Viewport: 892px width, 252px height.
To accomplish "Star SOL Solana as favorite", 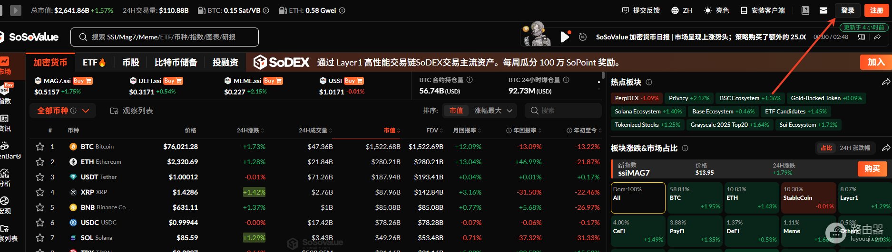I will pos(40,238).
